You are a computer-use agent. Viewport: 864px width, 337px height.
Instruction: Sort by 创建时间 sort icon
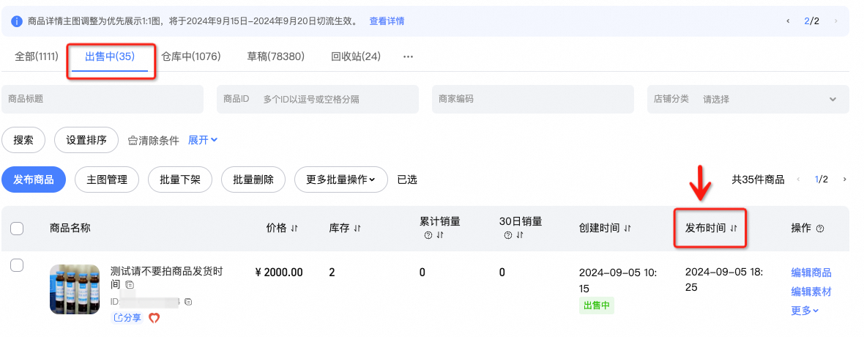(x=627, y=229)
